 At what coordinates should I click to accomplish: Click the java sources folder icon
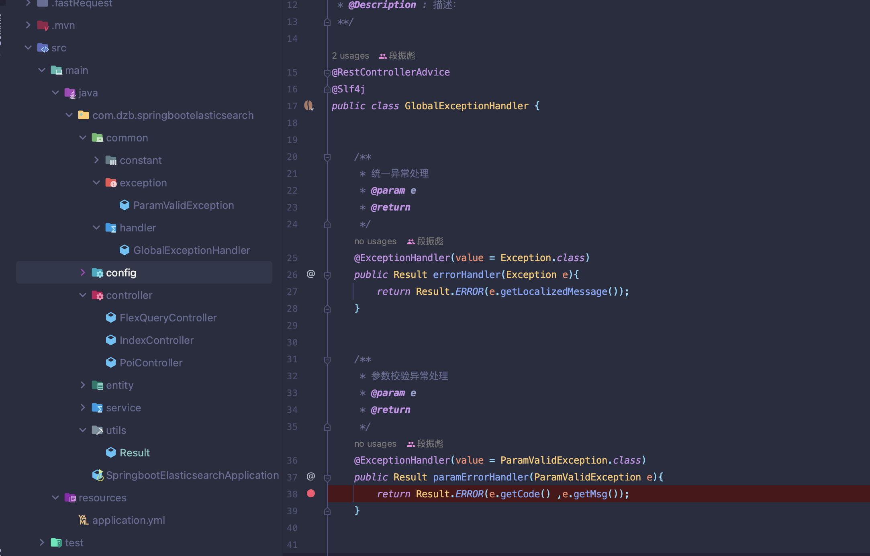(70, 93)
